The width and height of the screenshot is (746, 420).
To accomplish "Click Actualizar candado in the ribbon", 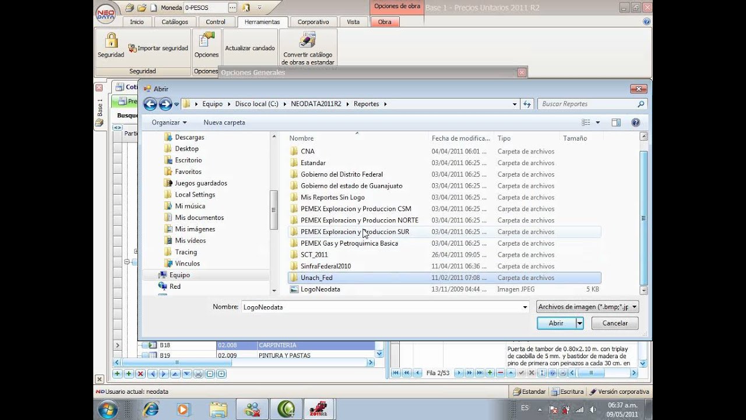I will point(250,48).
